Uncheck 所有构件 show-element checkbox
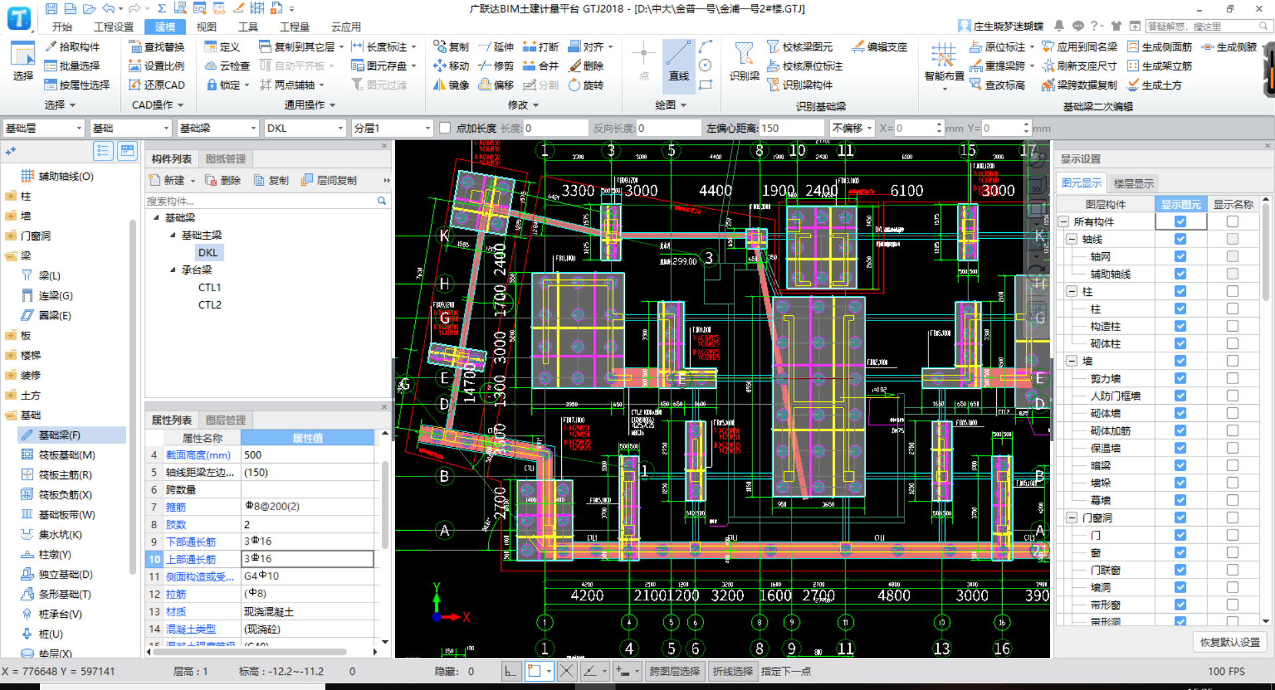1275x690 pixels. [1180, 222]
